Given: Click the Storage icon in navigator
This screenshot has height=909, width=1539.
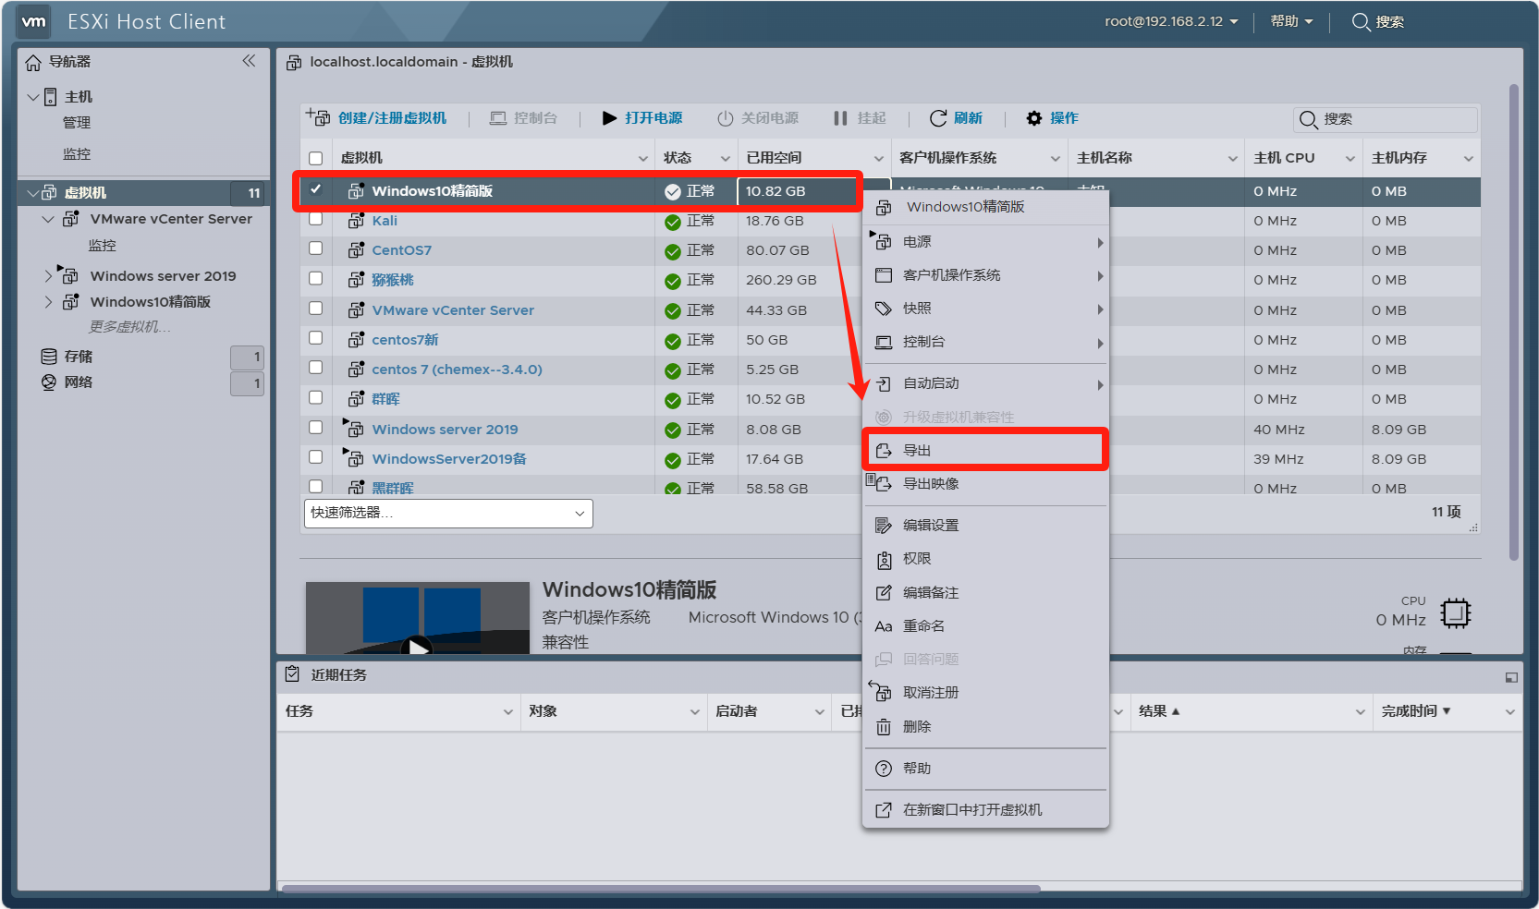Looking at the screenshot, I should pos(49,357).
